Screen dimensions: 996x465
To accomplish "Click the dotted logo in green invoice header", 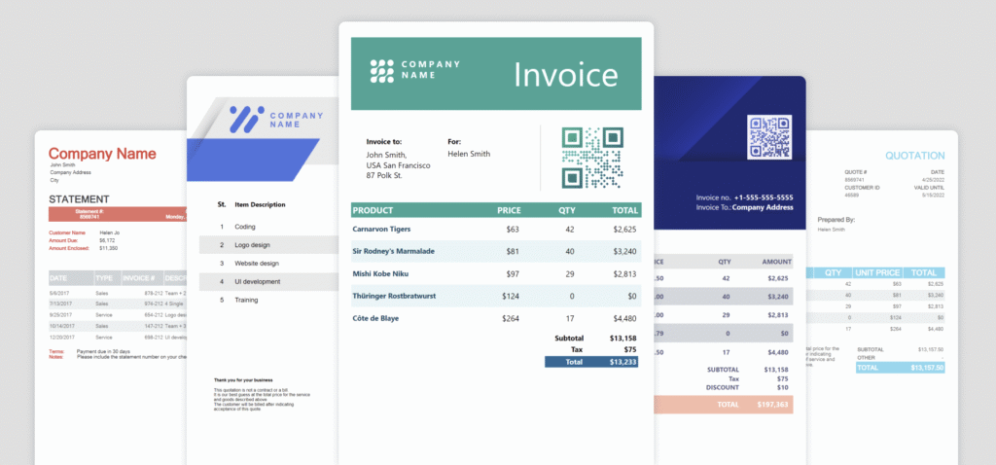I will [x=382, y=71].
